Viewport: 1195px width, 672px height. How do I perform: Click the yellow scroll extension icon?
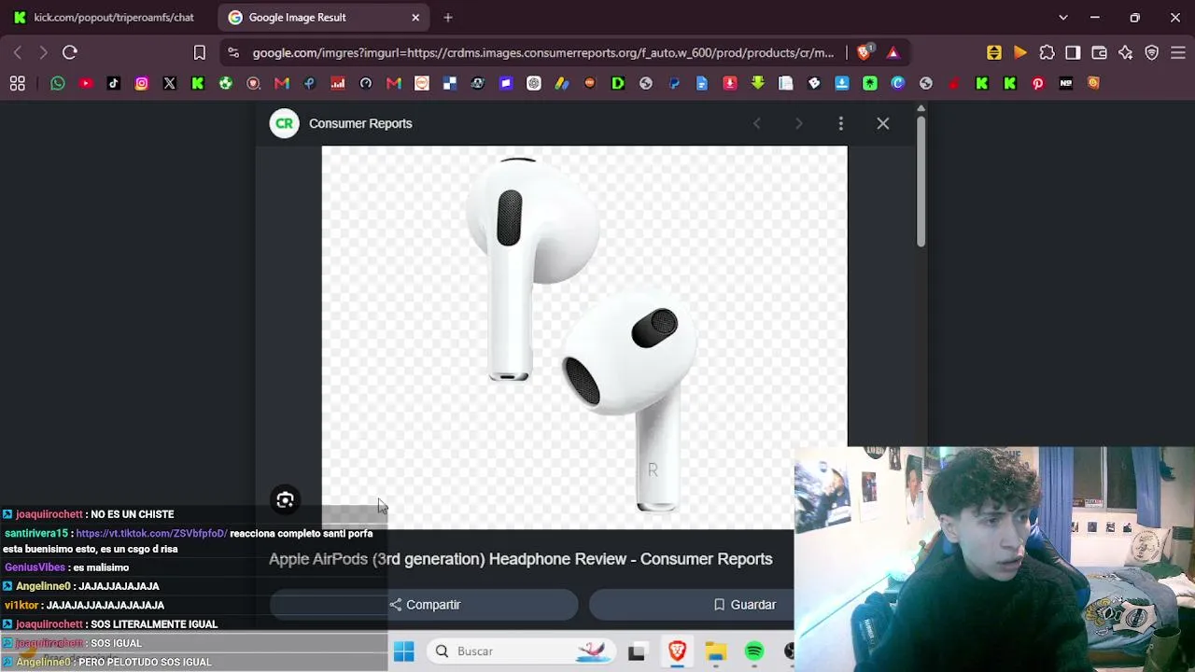coord(994,52)
